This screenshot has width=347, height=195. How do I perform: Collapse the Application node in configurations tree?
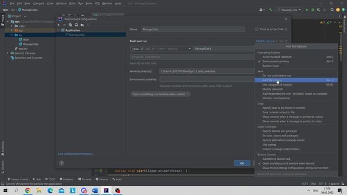(x=59, y=30)
